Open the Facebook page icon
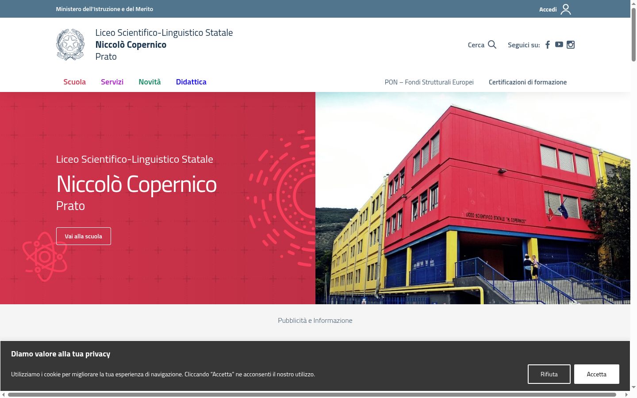637x398 pixels. pyautogui.click(x=548, y=45)
